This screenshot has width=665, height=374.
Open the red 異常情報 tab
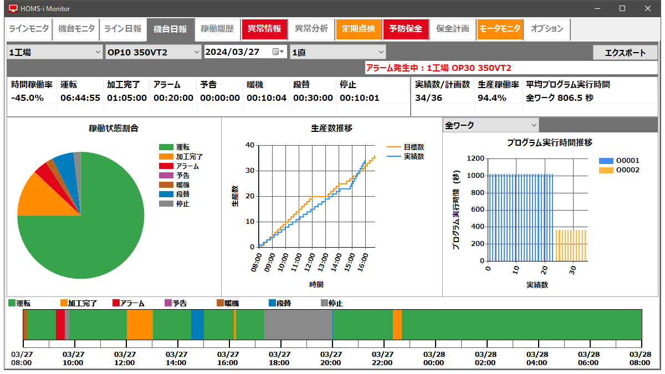coord(264,29)
